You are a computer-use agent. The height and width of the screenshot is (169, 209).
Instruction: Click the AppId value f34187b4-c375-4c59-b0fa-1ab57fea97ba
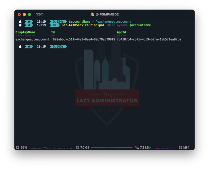pyautogui.click(x=149, y=39)
